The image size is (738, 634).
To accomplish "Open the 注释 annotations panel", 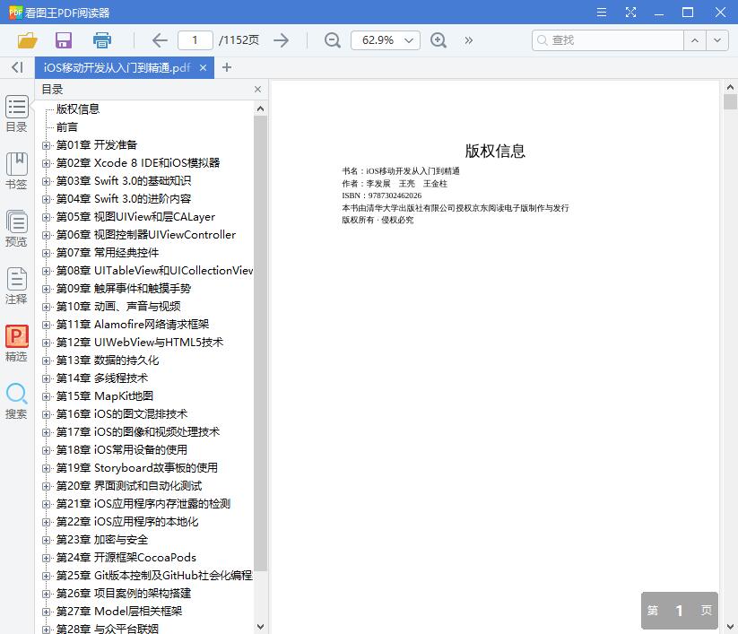I will click(16, 286).
